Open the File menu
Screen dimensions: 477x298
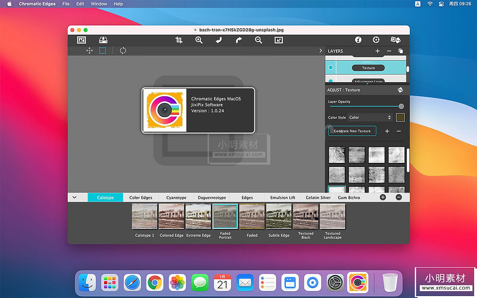(66, 4)
